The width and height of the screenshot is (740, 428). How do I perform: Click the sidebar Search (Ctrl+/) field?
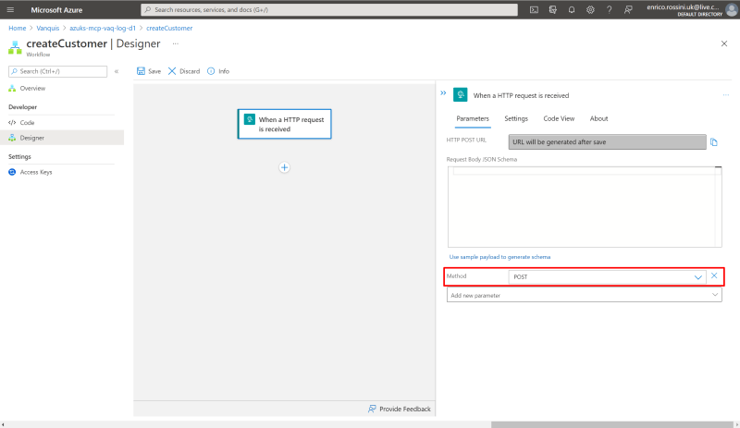[x=57, y=71]
